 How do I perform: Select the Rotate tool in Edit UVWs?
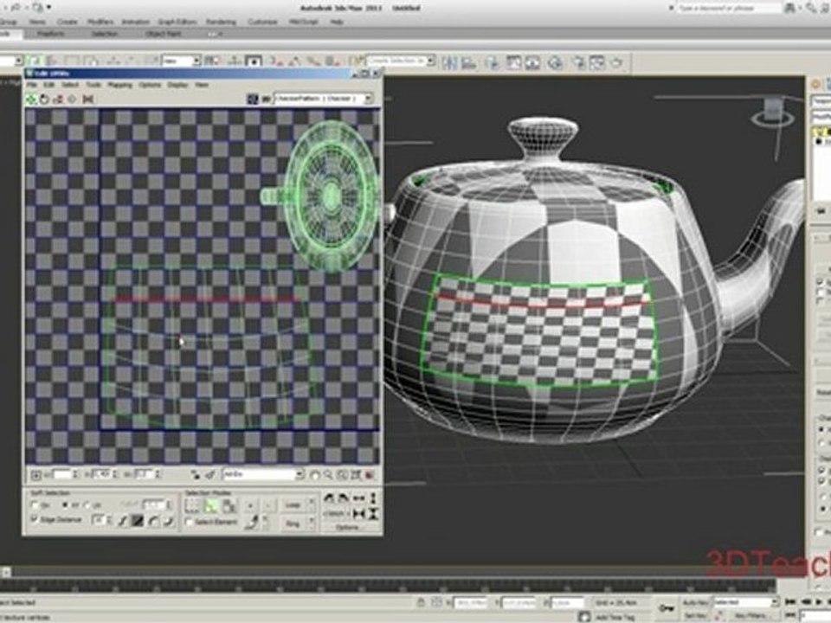44,99
